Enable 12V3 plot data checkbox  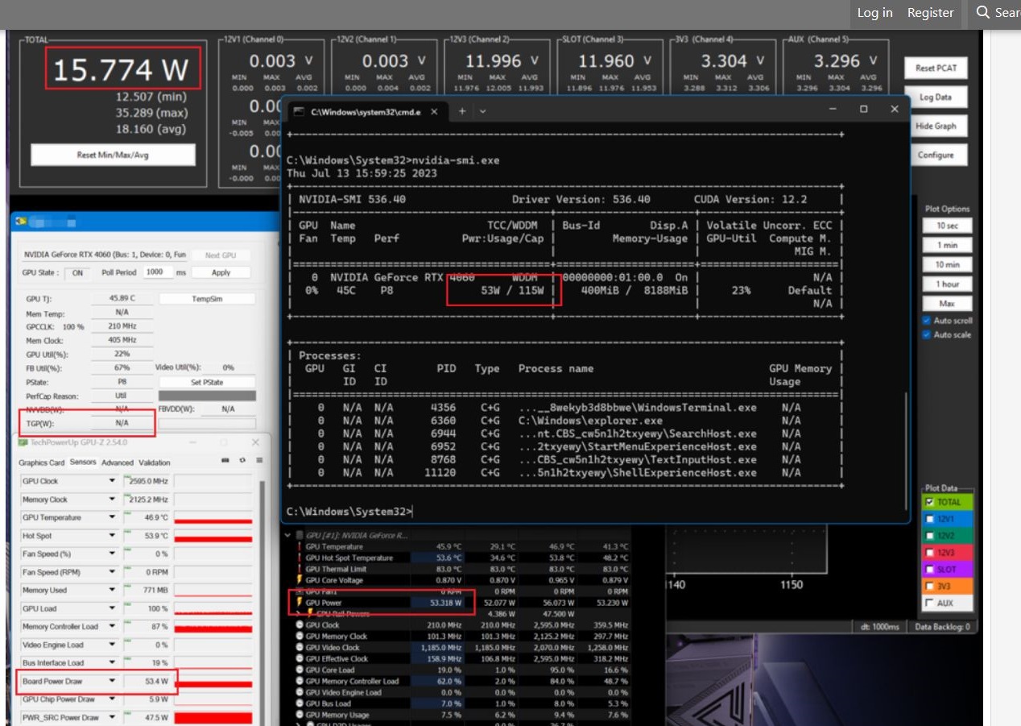tap(931, 552)
